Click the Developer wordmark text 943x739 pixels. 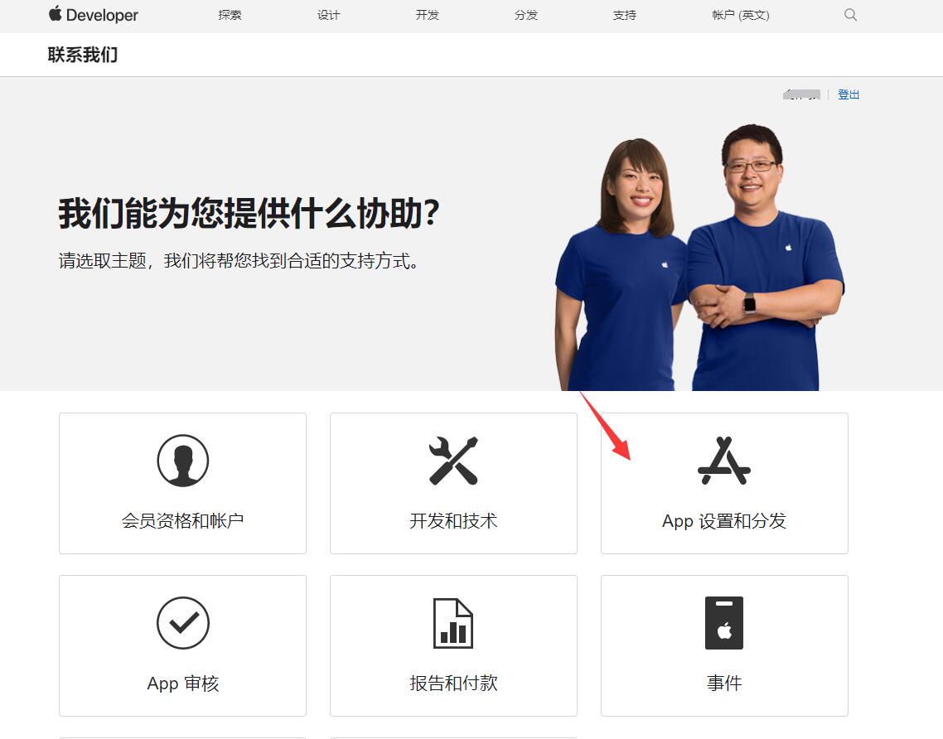pyautogui.click(x=102, y=15)
